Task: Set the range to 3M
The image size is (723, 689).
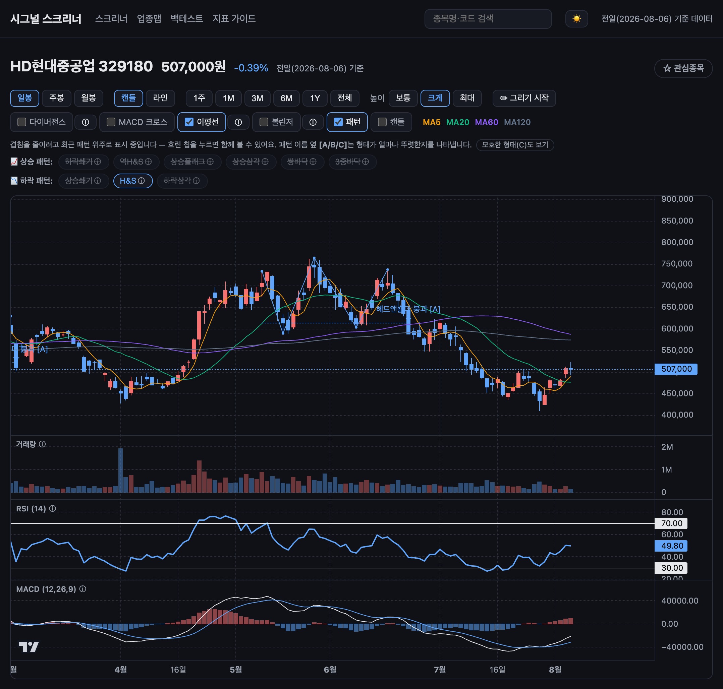Action: pos(257,98)
